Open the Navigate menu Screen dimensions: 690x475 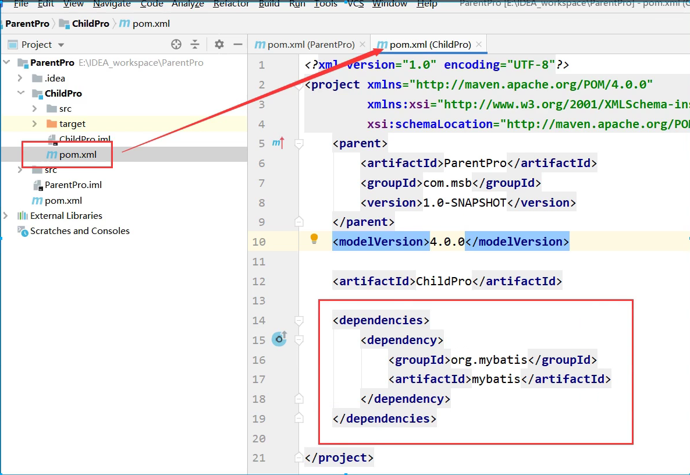coord(112,4)
